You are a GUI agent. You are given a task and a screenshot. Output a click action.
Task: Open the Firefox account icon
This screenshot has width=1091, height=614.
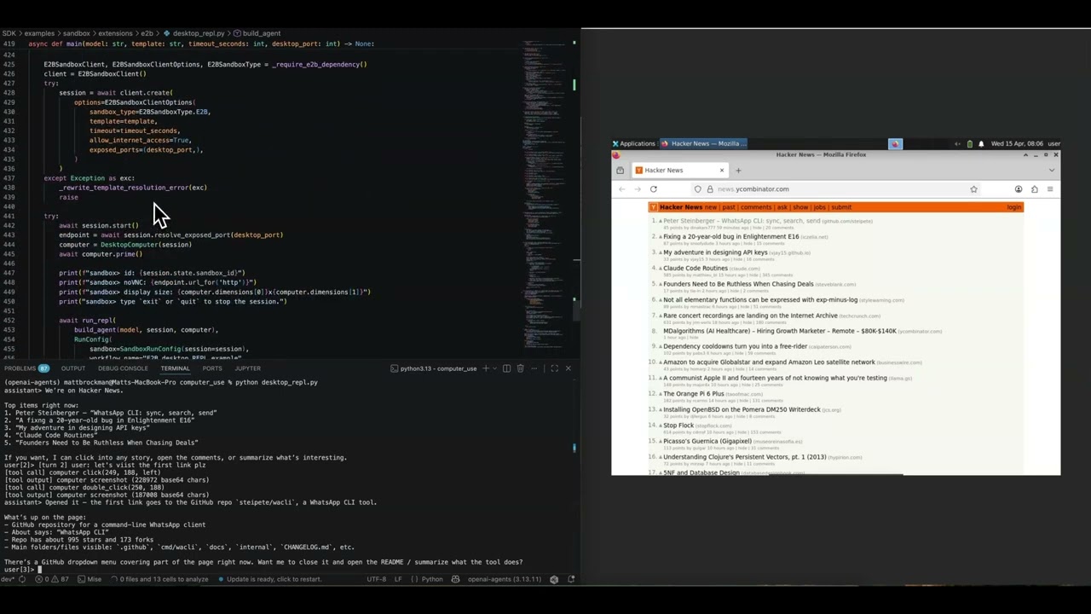[x=1019, y=189]
